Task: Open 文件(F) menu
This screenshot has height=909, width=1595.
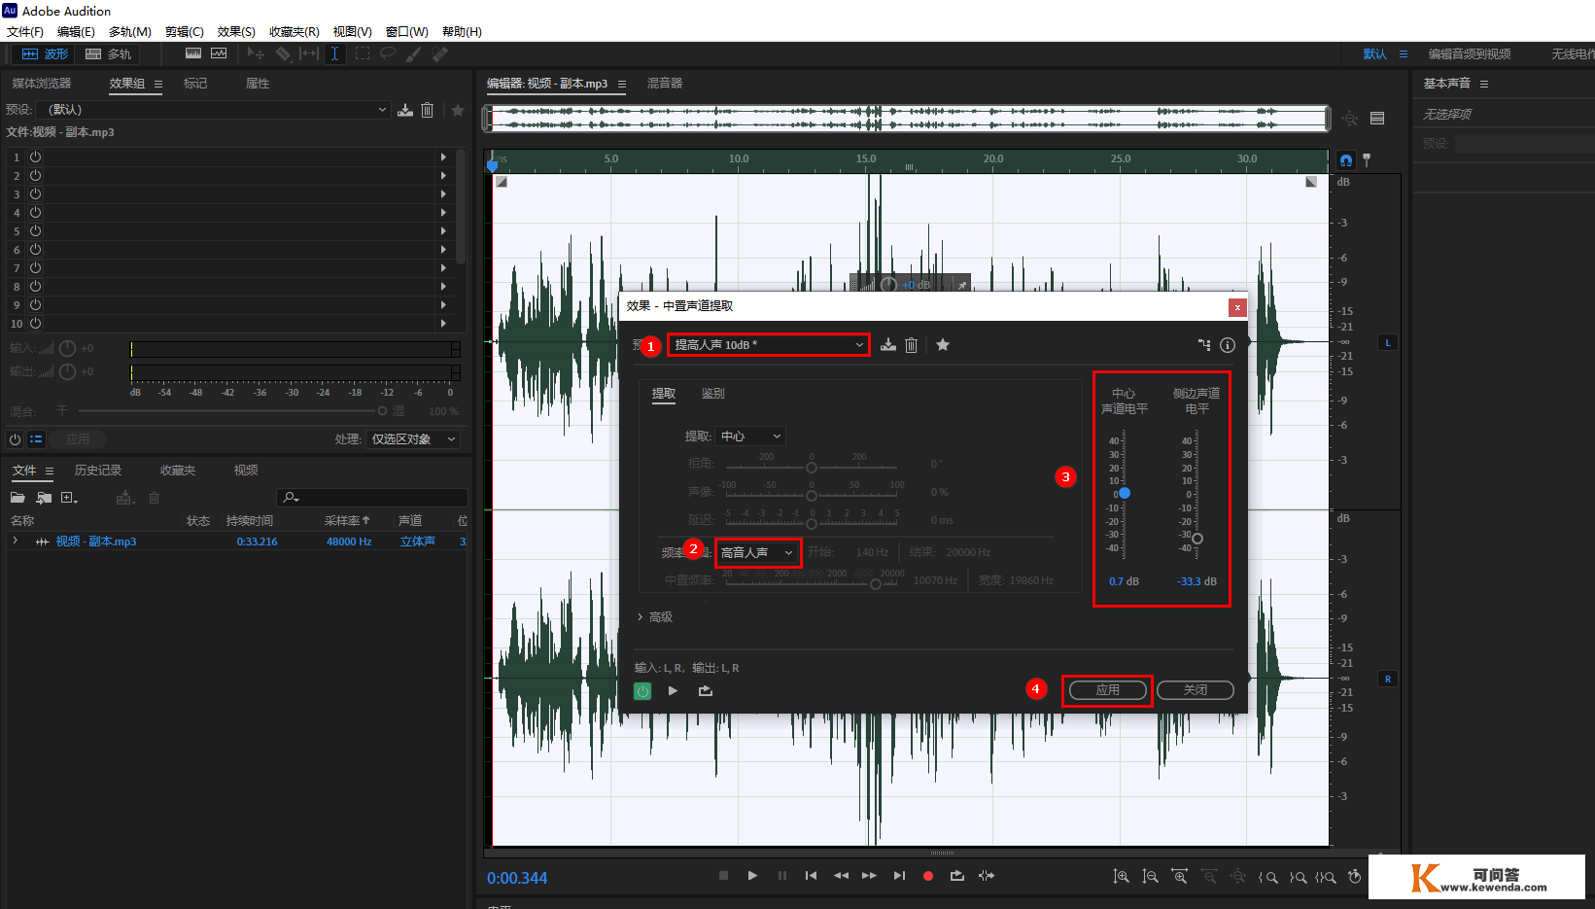Action: (x=25, y=32)
